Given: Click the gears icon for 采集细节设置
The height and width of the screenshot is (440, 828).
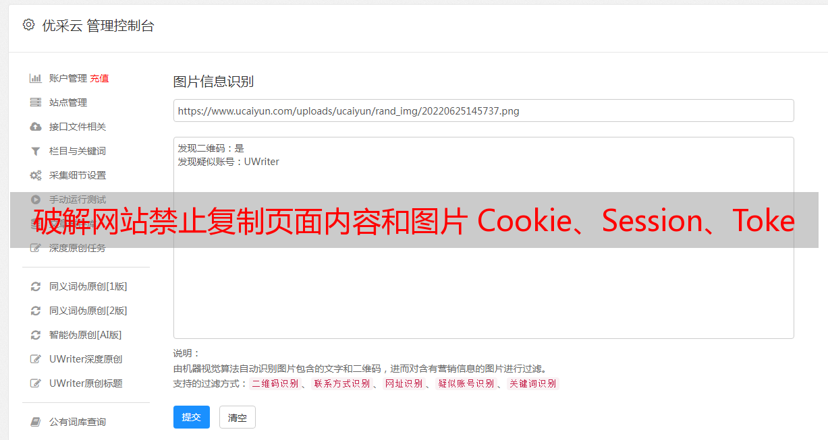Looking at the screenshot, I should click(36, 175).
